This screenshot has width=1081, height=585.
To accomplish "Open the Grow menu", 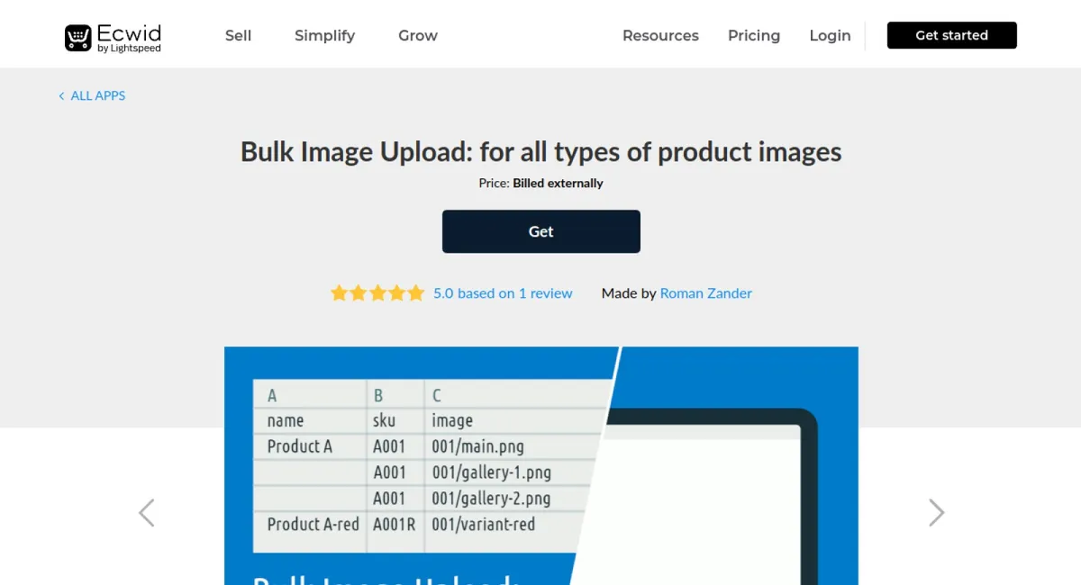I will [418, 36].
